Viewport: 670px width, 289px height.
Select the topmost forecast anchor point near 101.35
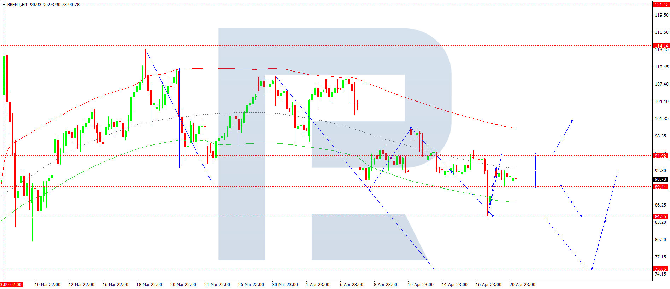[572, 121]
